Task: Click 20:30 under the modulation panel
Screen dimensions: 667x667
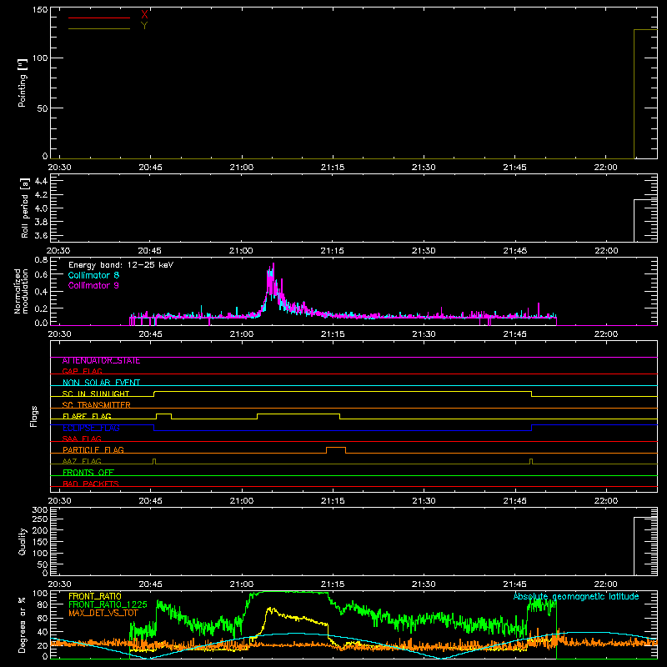Action: coord(59,334)
